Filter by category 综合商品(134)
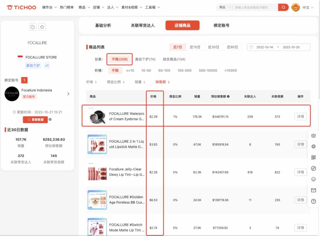Viewport: 320px width, 236px height. pyautogui.click(x=174, y=59)
